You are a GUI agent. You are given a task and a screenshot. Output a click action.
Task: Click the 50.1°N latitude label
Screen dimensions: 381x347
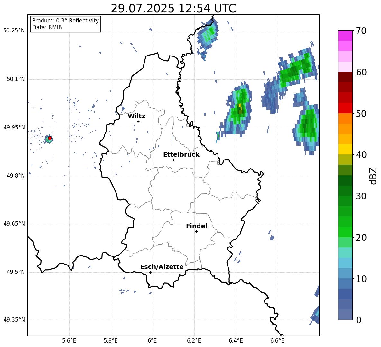click(x=15, y=79)
